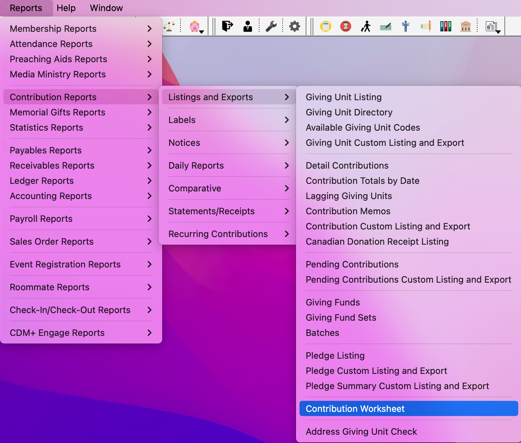This screenshot has height=443, width=521.
Task: Open the Help menu
Action: [x=66, y=8]
